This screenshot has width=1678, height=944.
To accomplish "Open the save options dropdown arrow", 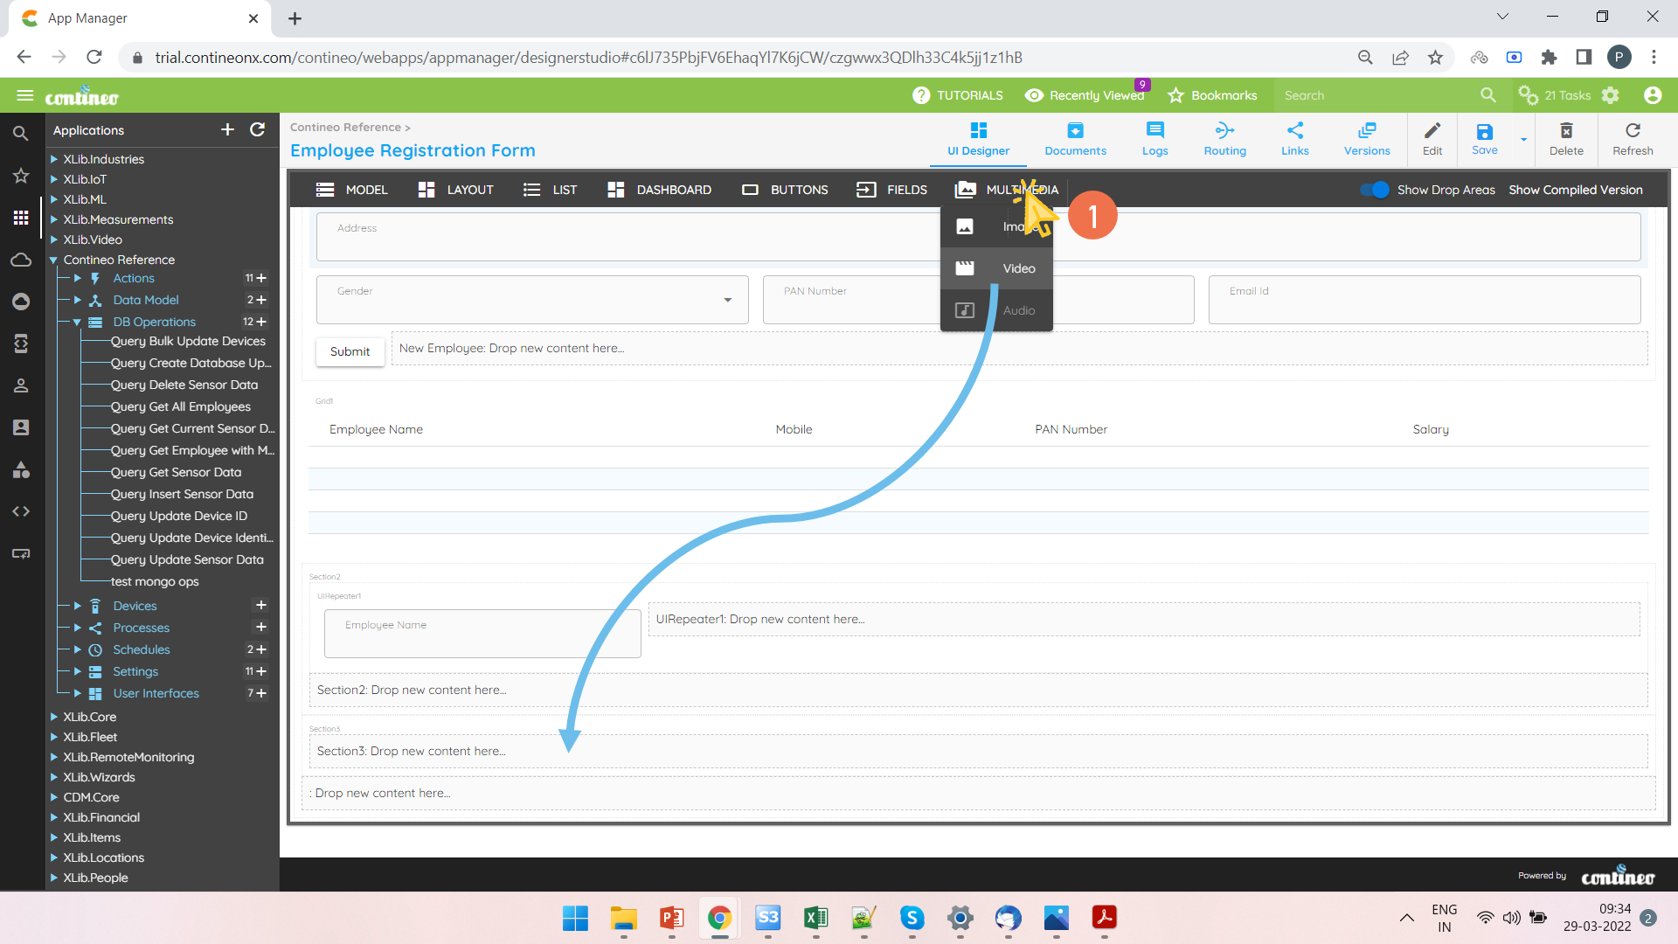I will coord(1523,140).
